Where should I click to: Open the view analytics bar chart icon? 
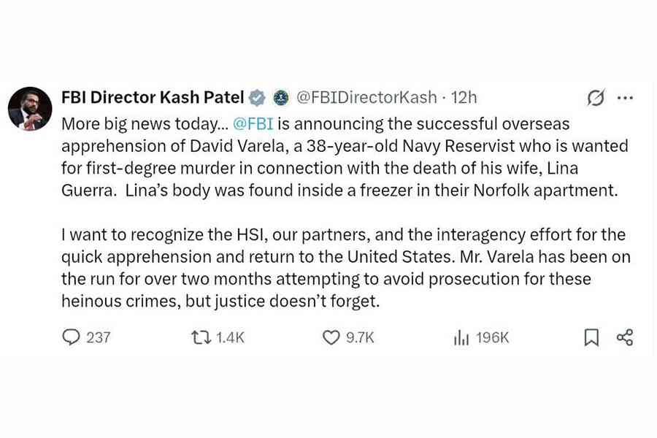click(461, 337)
